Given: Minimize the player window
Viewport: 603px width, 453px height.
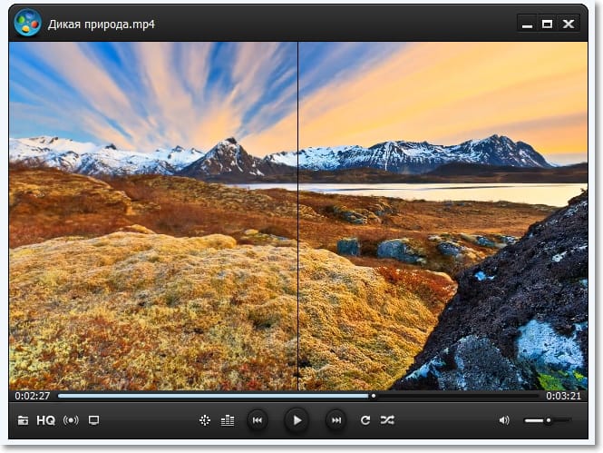Looking at the screenshot, I should [526, 24].
